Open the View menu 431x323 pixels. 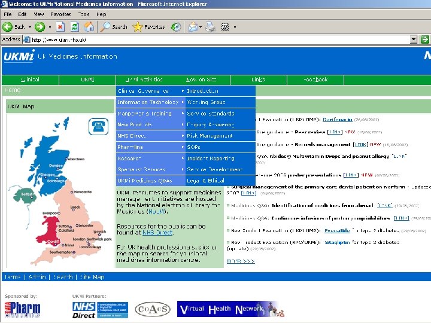[x=39, y=14]
